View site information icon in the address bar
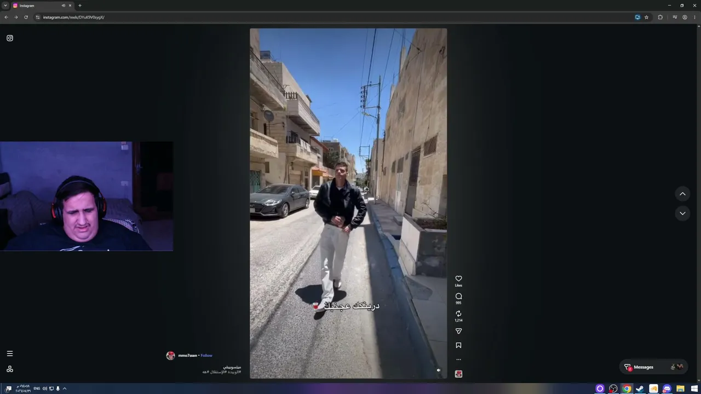The height and width of the screenshot is (394, 701). coord(38,17)
